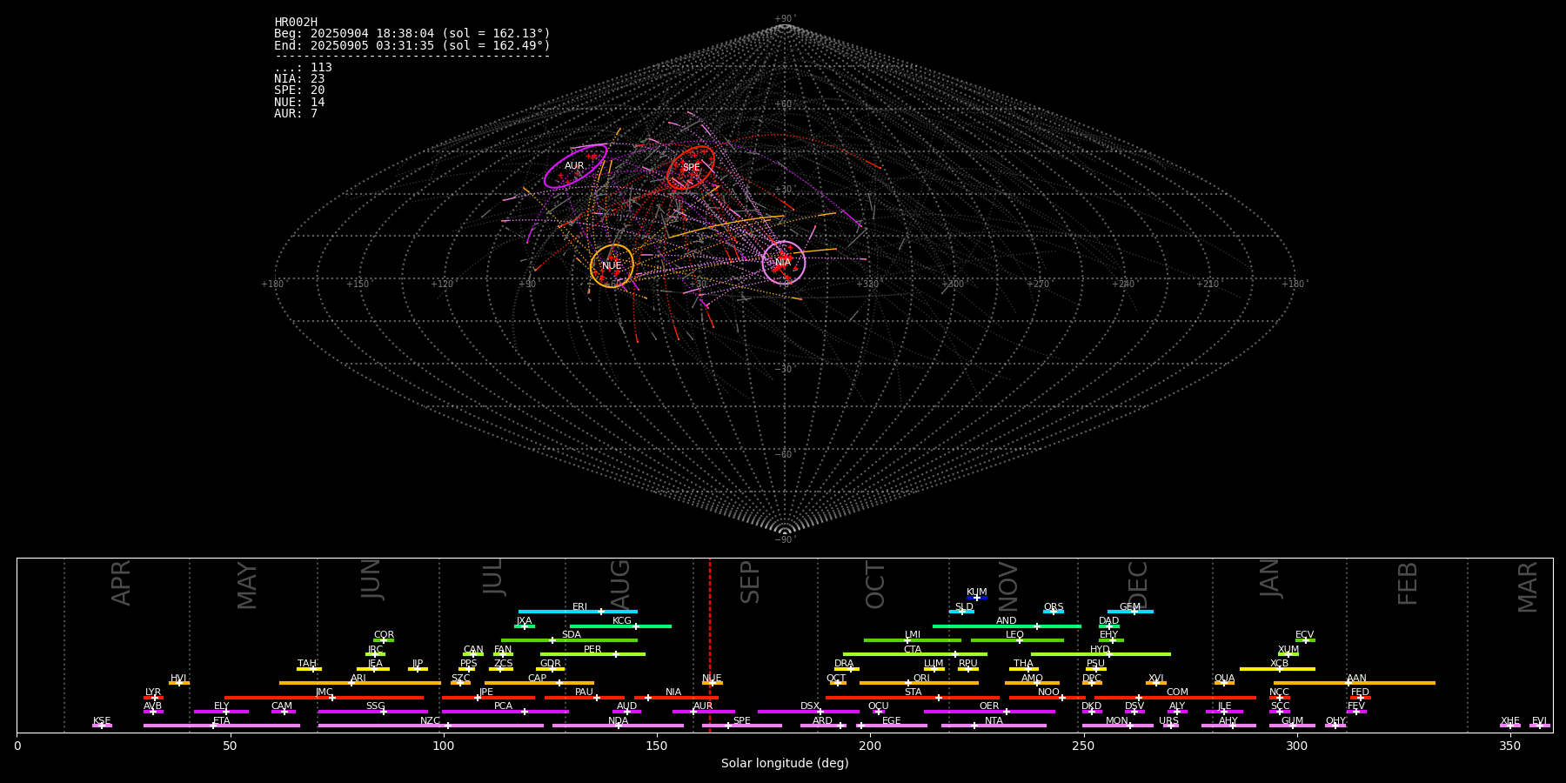Image resolution: width=1566 pixels, height=783 pixels.
Task: Select the HYD shower bar
Action: pyautogui.click(x=1101, y=654)
